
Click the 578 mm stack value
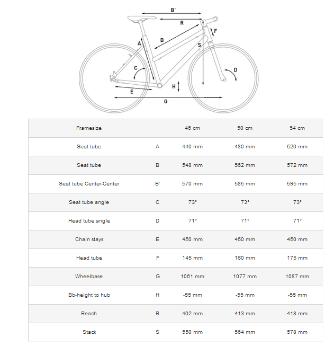pos(297,332)
